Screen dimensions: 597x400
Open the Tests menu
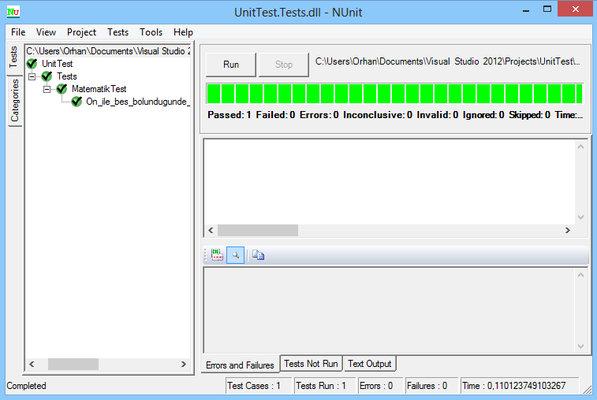[x=118, y=32]
